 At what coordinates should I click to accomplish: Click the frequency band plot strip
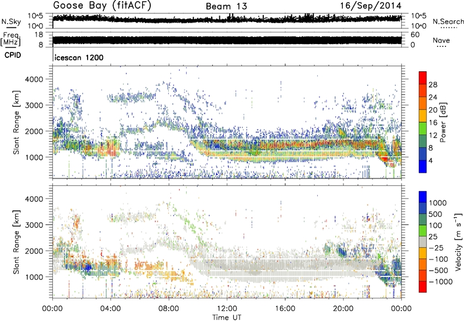(227, 40)
